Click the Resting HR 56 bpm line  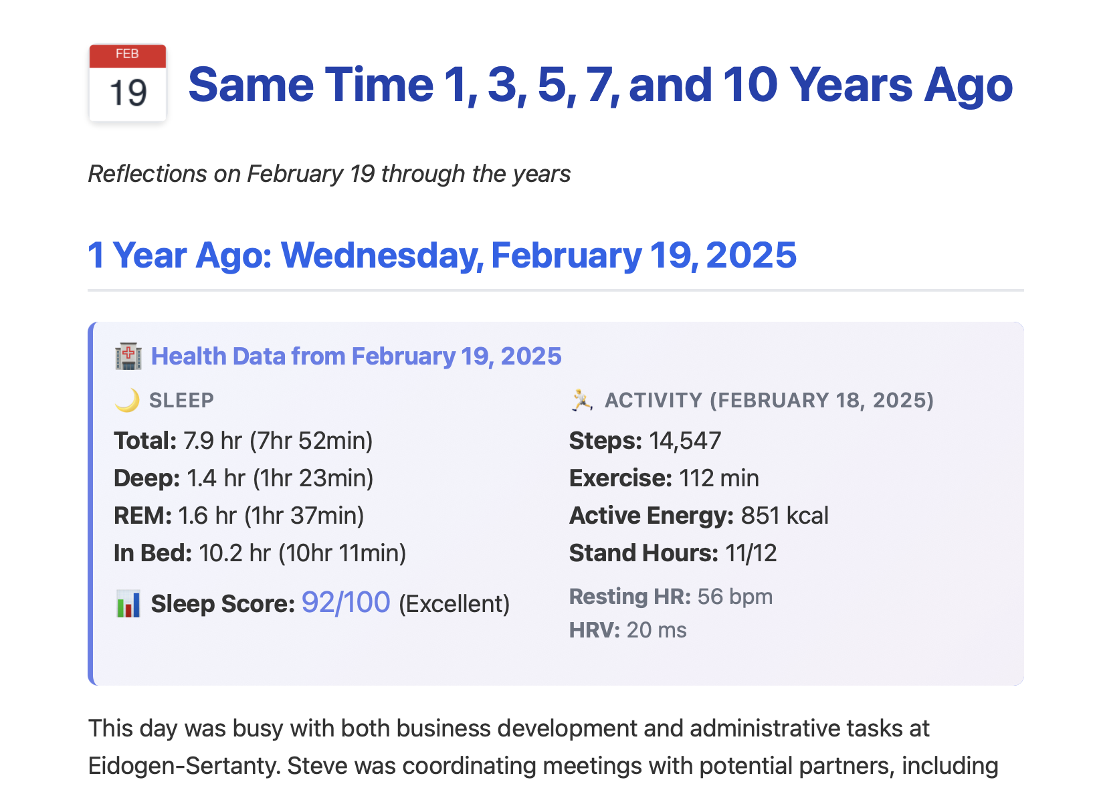coord(670,597)
